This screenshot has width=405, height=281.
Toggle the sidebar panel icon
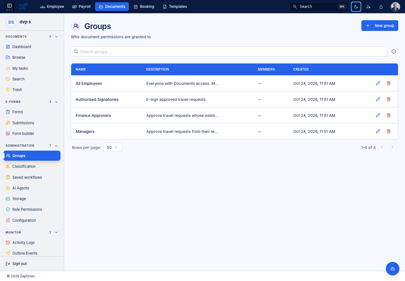click(9, 6)
